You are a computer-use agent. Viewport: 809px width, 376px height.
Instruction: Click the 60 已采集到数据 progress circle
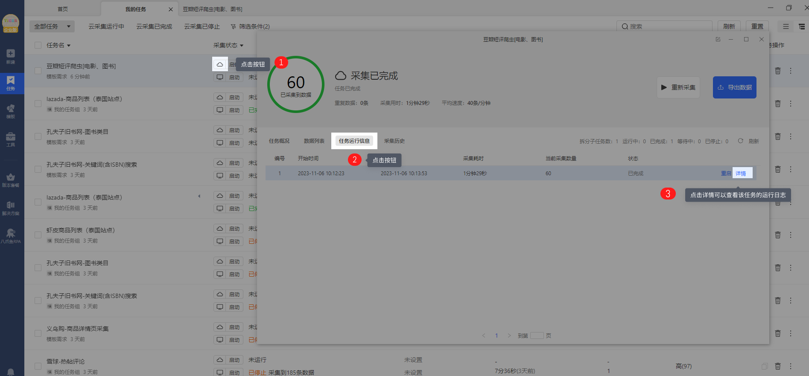point(296,84)
